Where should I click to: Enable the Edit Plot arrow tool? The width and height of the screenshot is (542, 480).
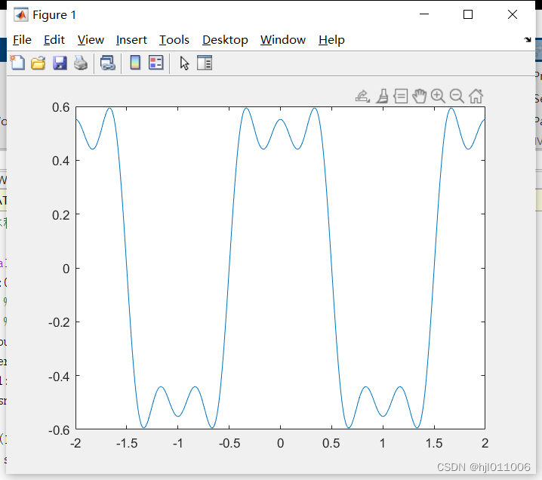tap(184, 63)
